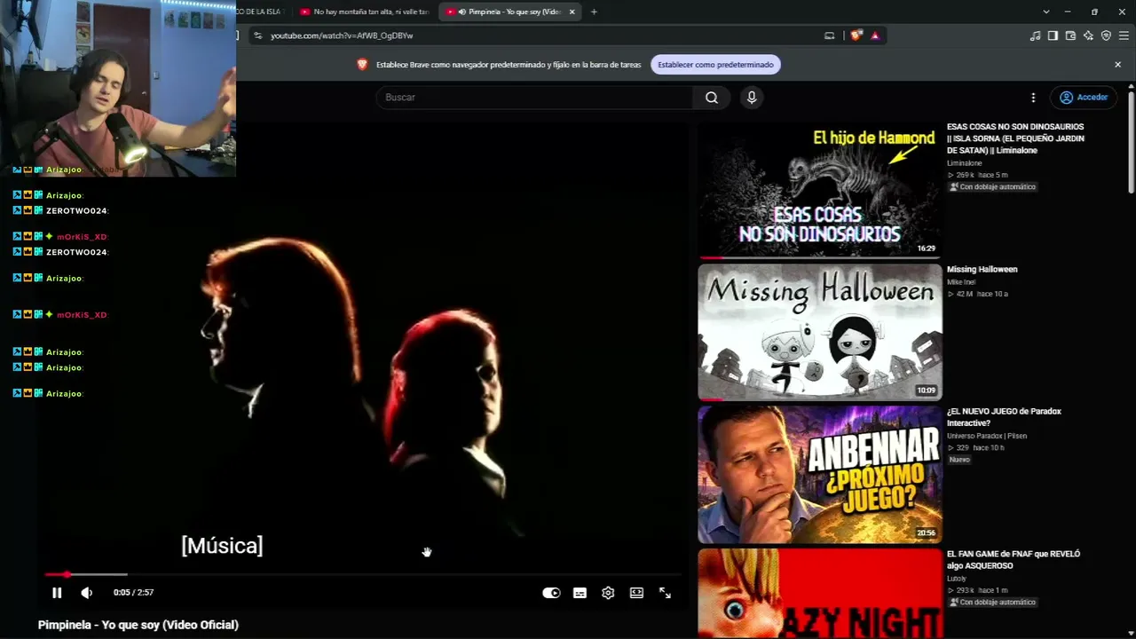Open a new browser tab
The image size is (1136, 639).
[594, 12]
